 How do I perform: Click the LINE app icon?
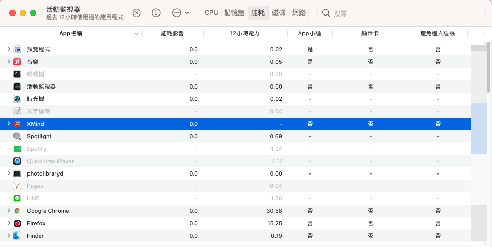[17, 198]
